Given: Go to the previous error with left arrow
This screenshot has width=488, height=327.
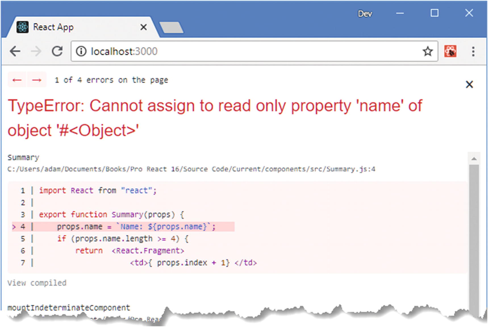Looking at the screenshot, I should (17, 80).
